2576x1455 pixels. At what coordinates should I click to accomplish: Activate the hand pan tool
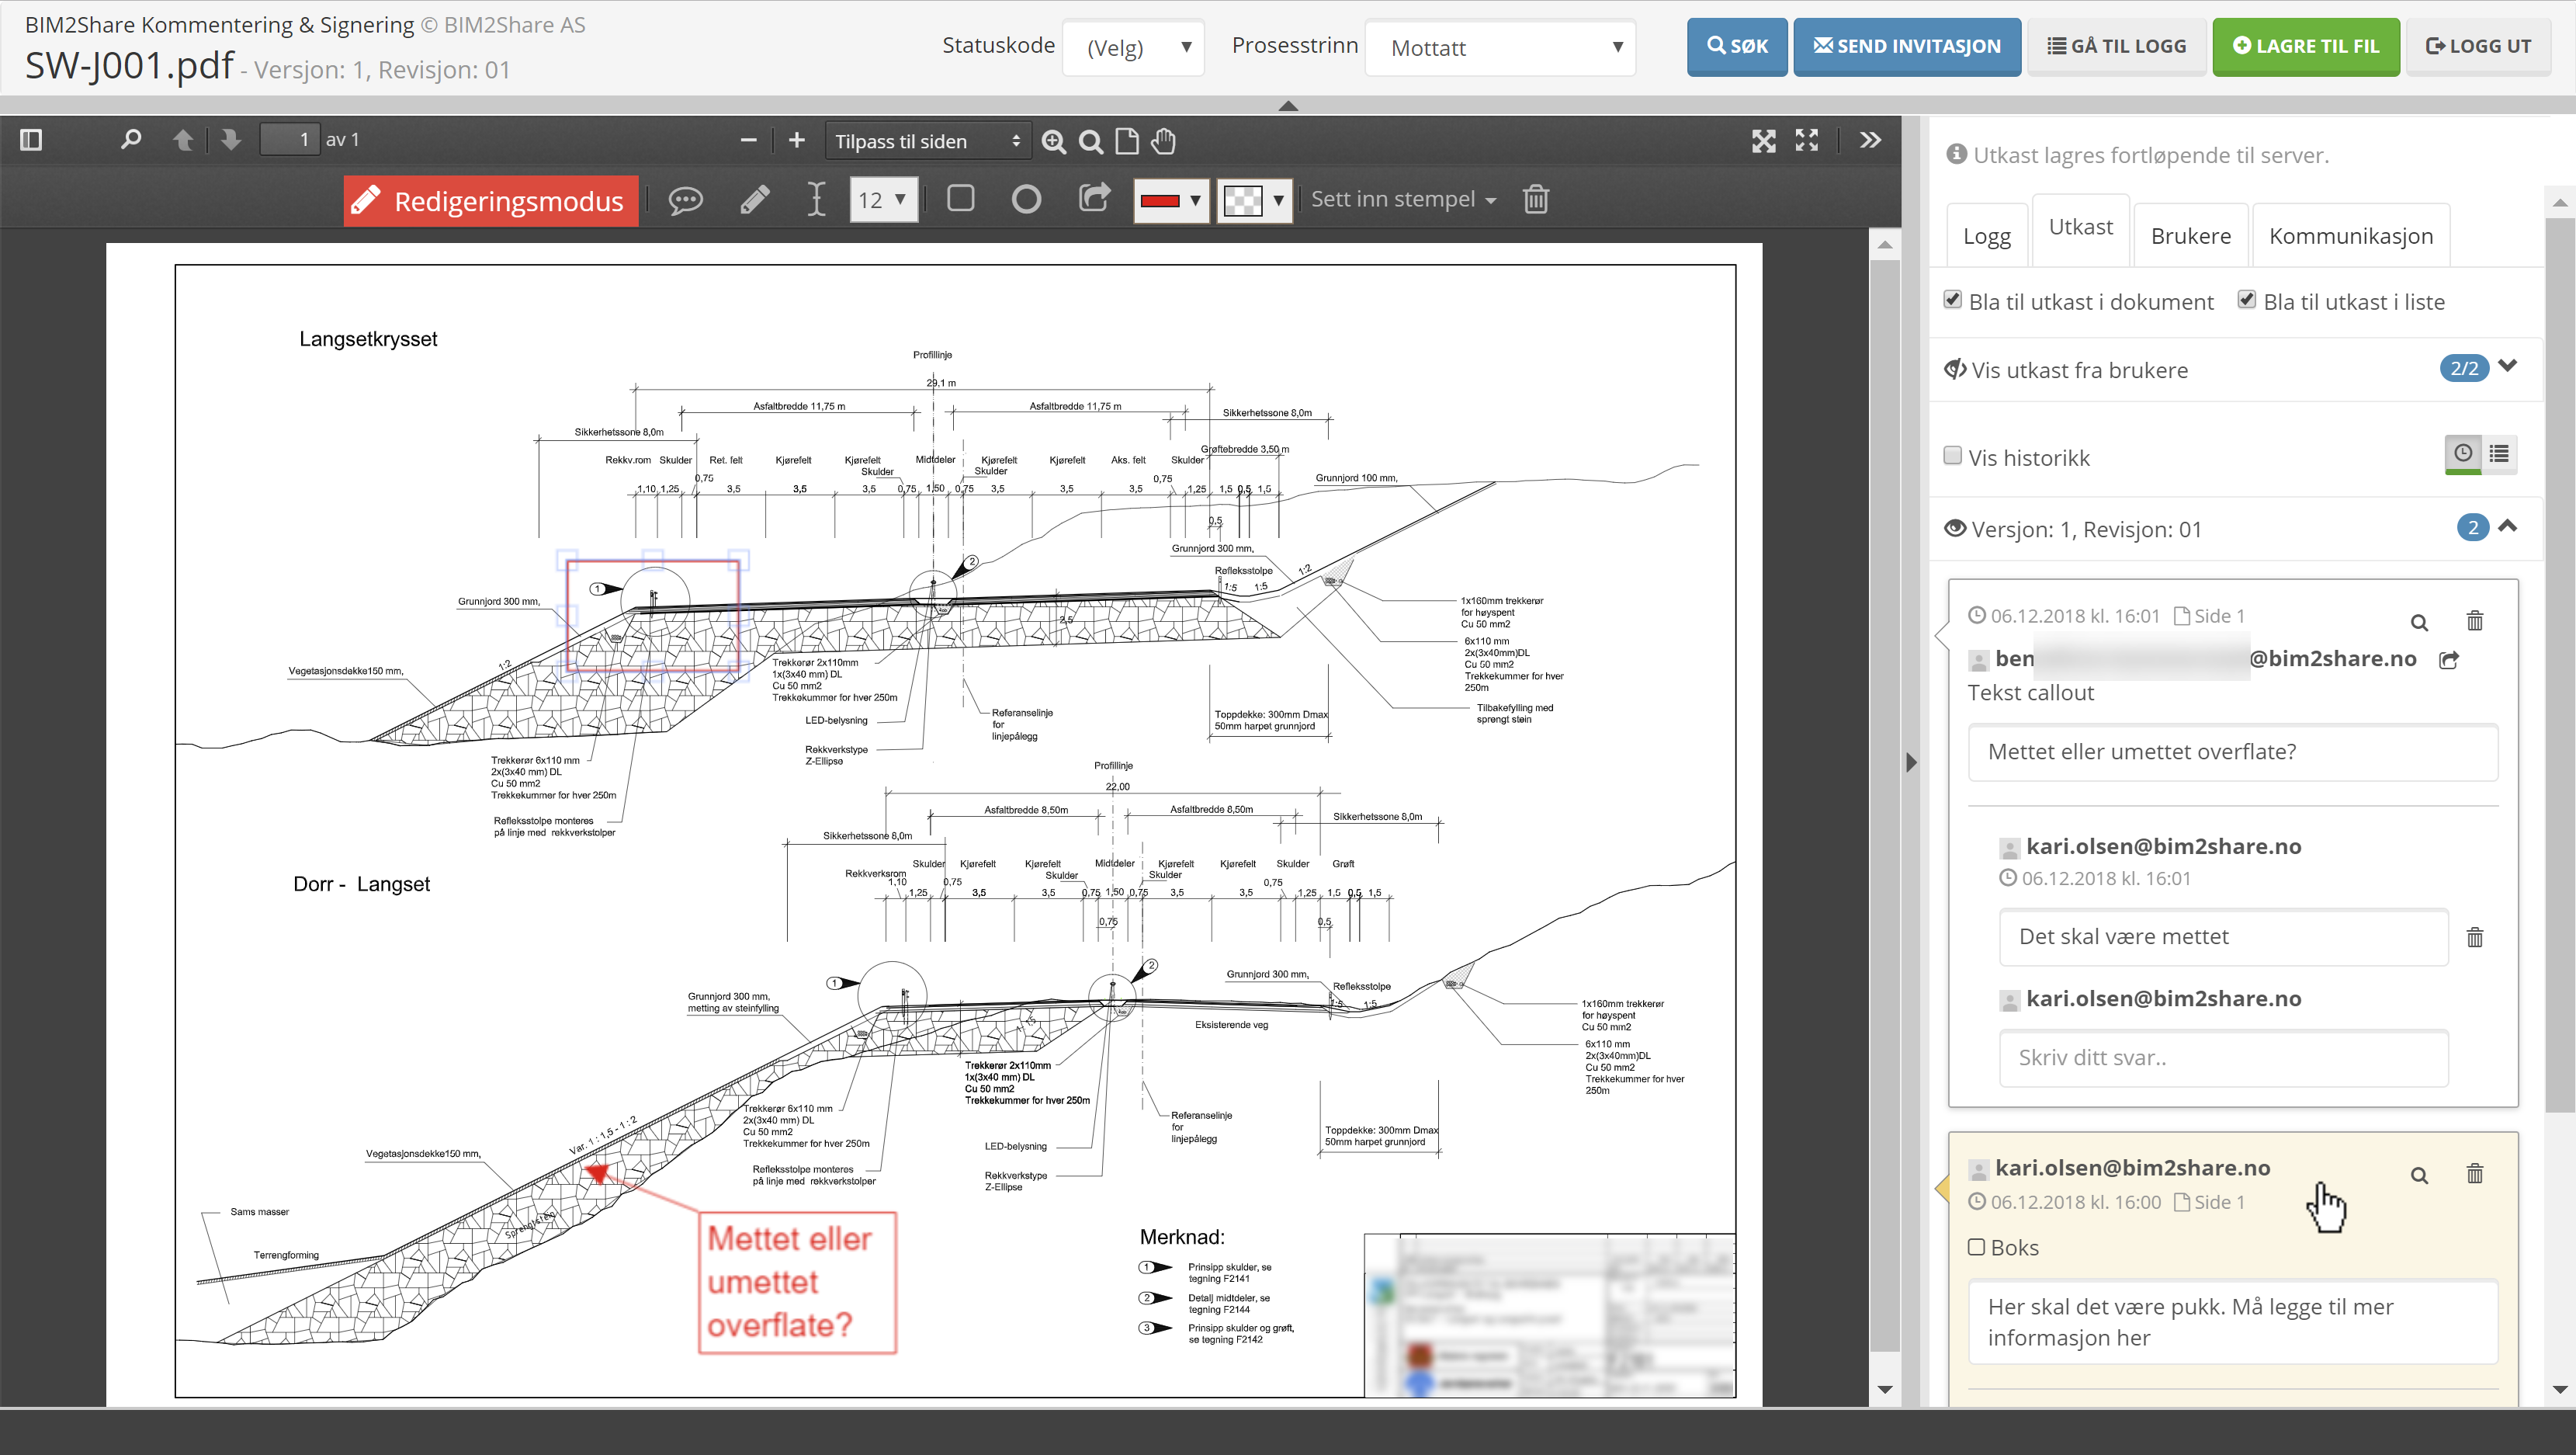pyautogui.click(x=1163, y=141)
